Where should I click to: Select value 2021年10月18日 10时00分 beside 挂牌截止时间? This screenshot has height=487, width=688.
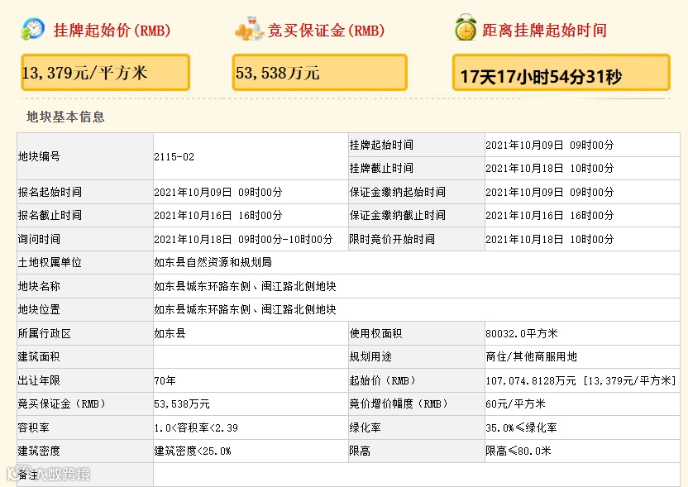point(549,168)
